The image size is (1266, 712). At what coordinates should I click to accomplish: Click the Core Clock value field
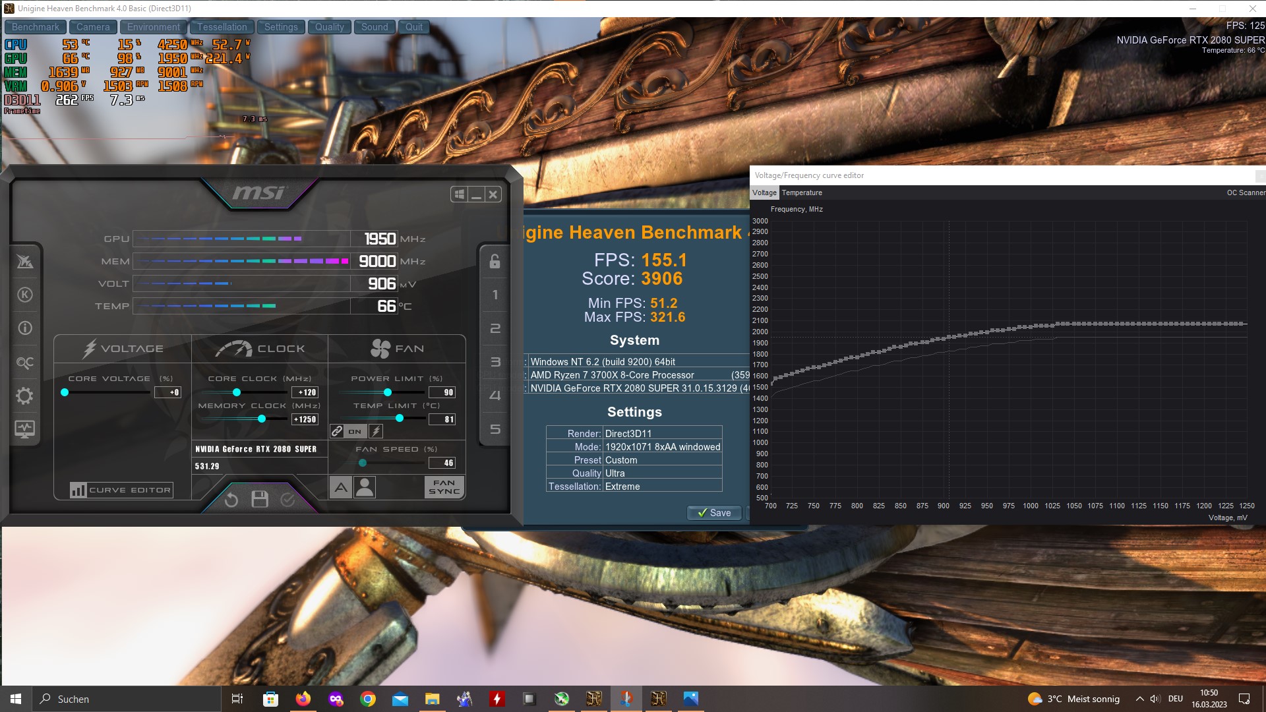pyautogui.click(x=305, y=392)
